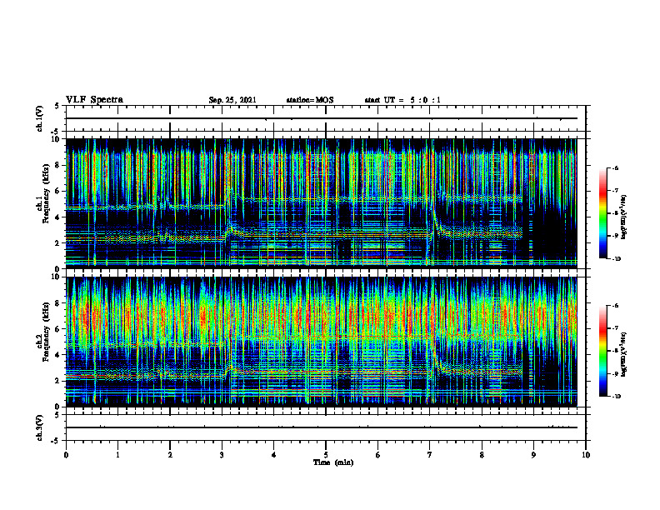Click the time axis tick label "8"
This screenshot has height=510, width=660.
tap(482, 455)
